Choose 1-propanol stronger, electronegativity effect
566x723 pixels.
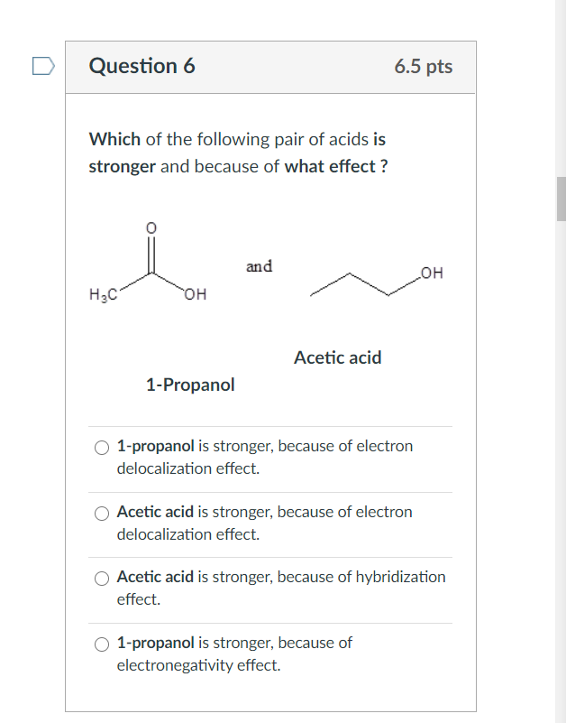coord(102,644)
